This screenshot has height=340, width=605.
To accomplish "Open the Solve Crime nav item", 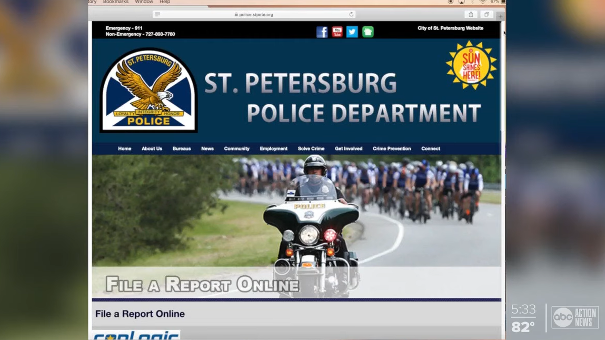I will click(311, 148).
